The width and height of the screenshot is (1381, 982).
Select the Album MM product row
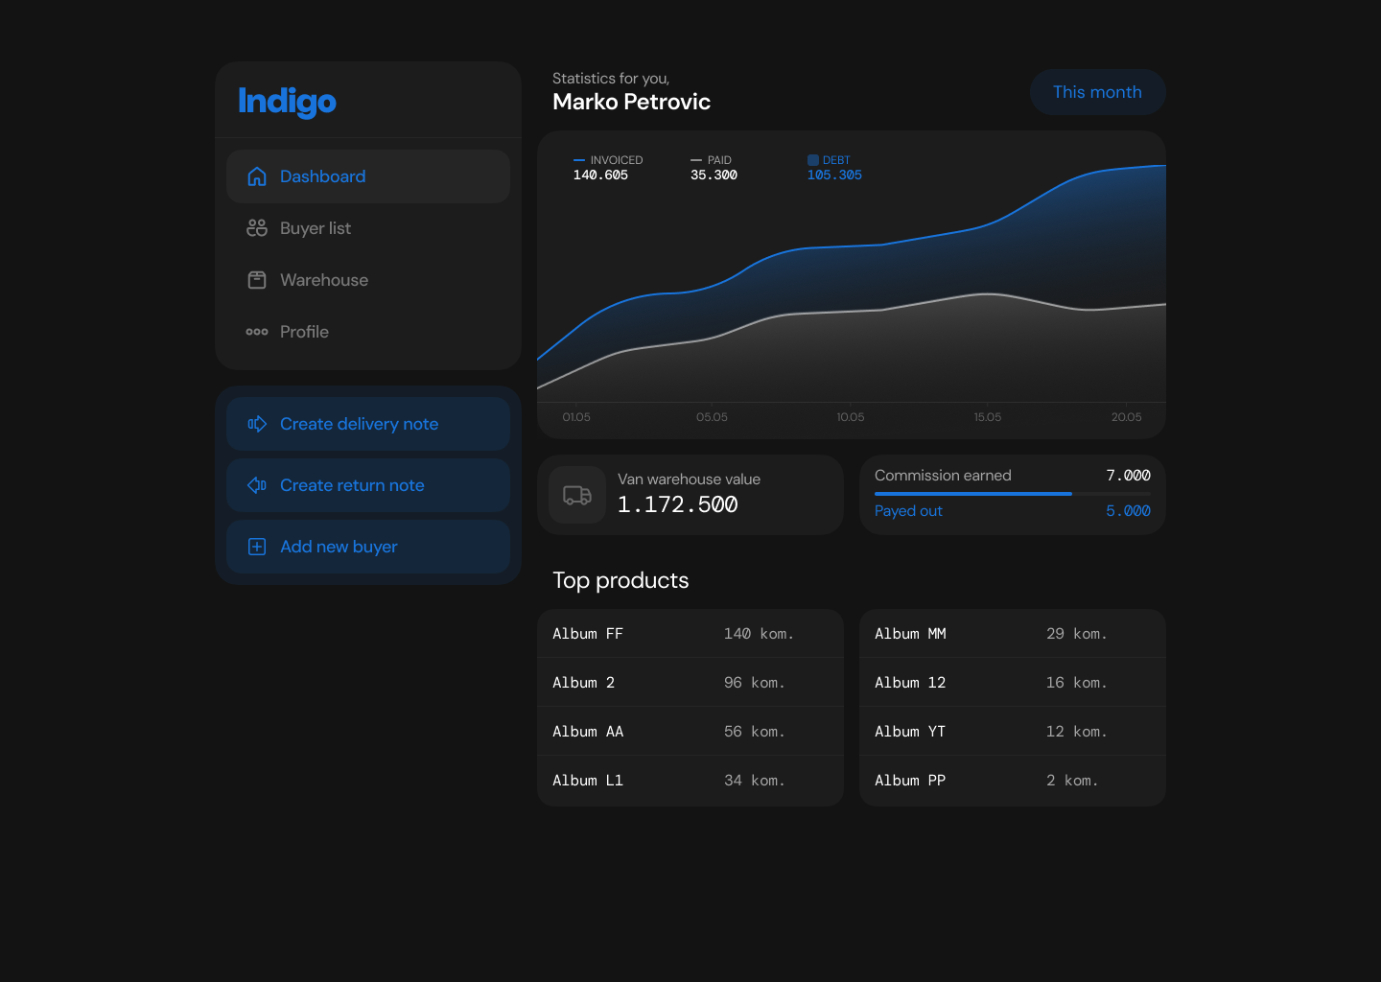coord(1013,634)
